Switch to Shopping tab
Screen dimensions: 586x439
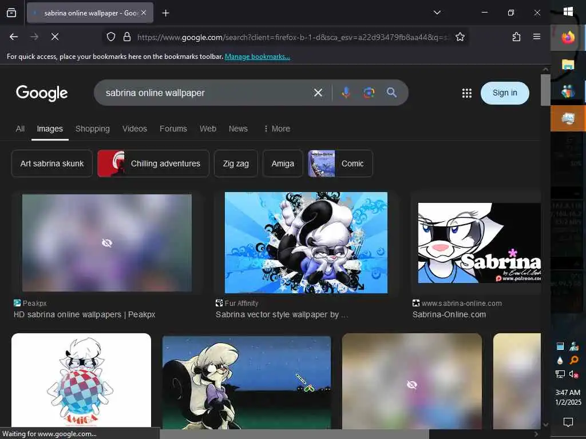[92, 129]
